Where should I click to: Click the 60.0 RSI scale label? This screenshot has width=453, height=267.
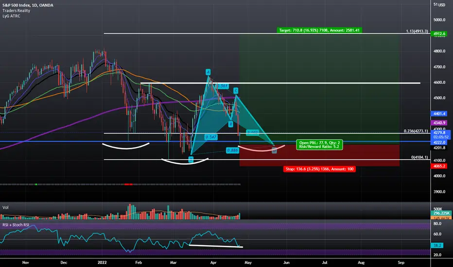[x=437, y=234]
